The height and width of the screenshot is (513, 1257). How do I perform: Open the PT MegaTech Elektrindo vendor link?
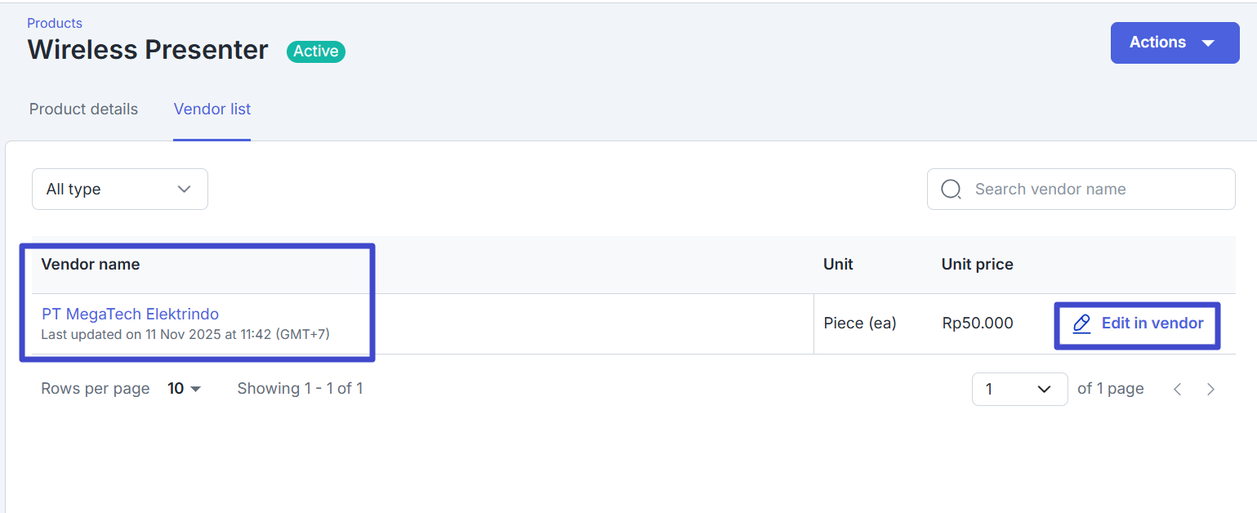click(x=130, y=314)
